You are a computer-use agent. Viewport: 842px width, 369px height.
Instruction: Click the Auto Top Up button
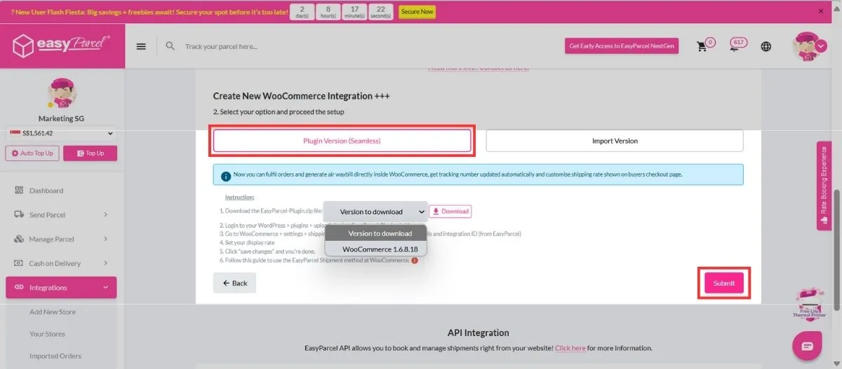[x=32, y=153]
